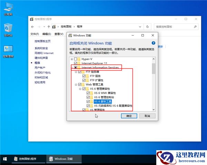Viewport: 207px width, 165px height.
Task: Click the IIS 6 脚本工具 folder icon
Action: 91,101
